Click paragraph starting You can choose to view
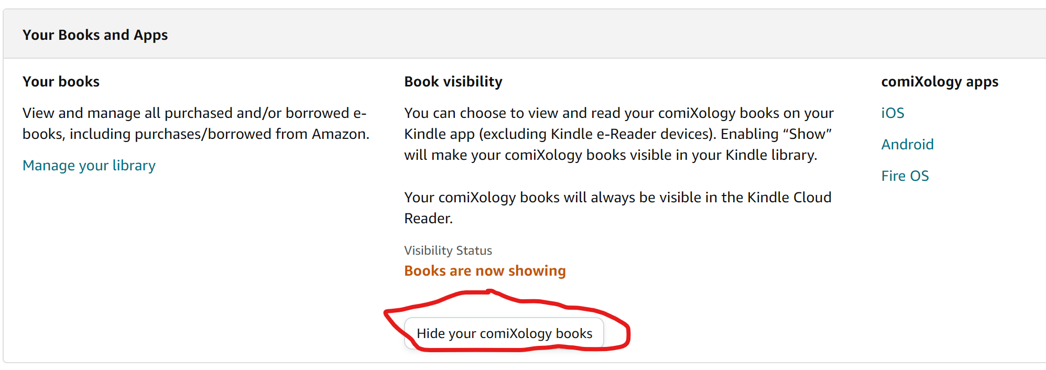Image resolution: width=1046 pixels, height=370 pixels. pyautogui.click(x=618, y=134)
